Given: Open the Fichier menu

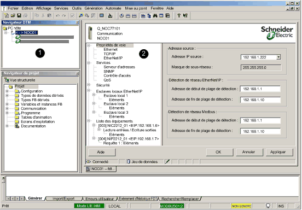Looking at the screenshot, I should [13, 8].
